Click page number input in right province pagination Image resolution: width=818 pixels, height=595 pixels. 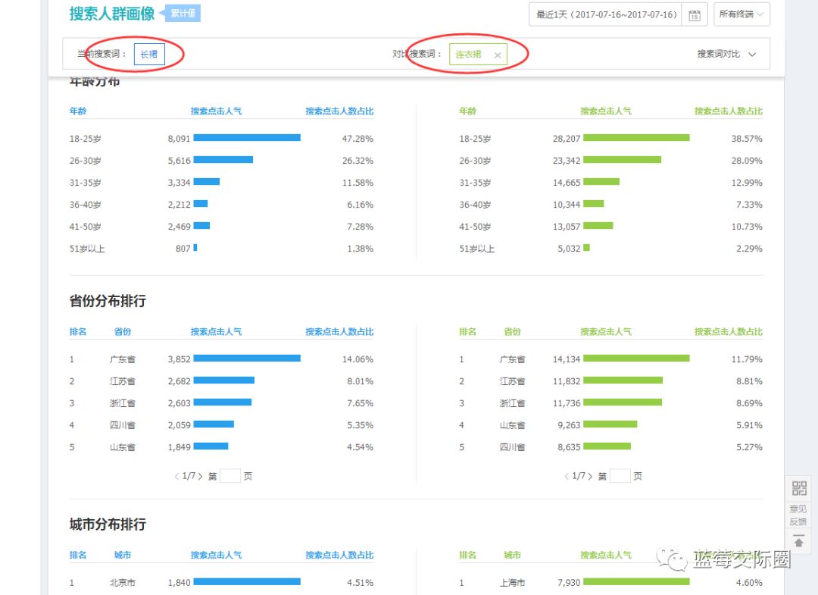click(x=620, y=476)
